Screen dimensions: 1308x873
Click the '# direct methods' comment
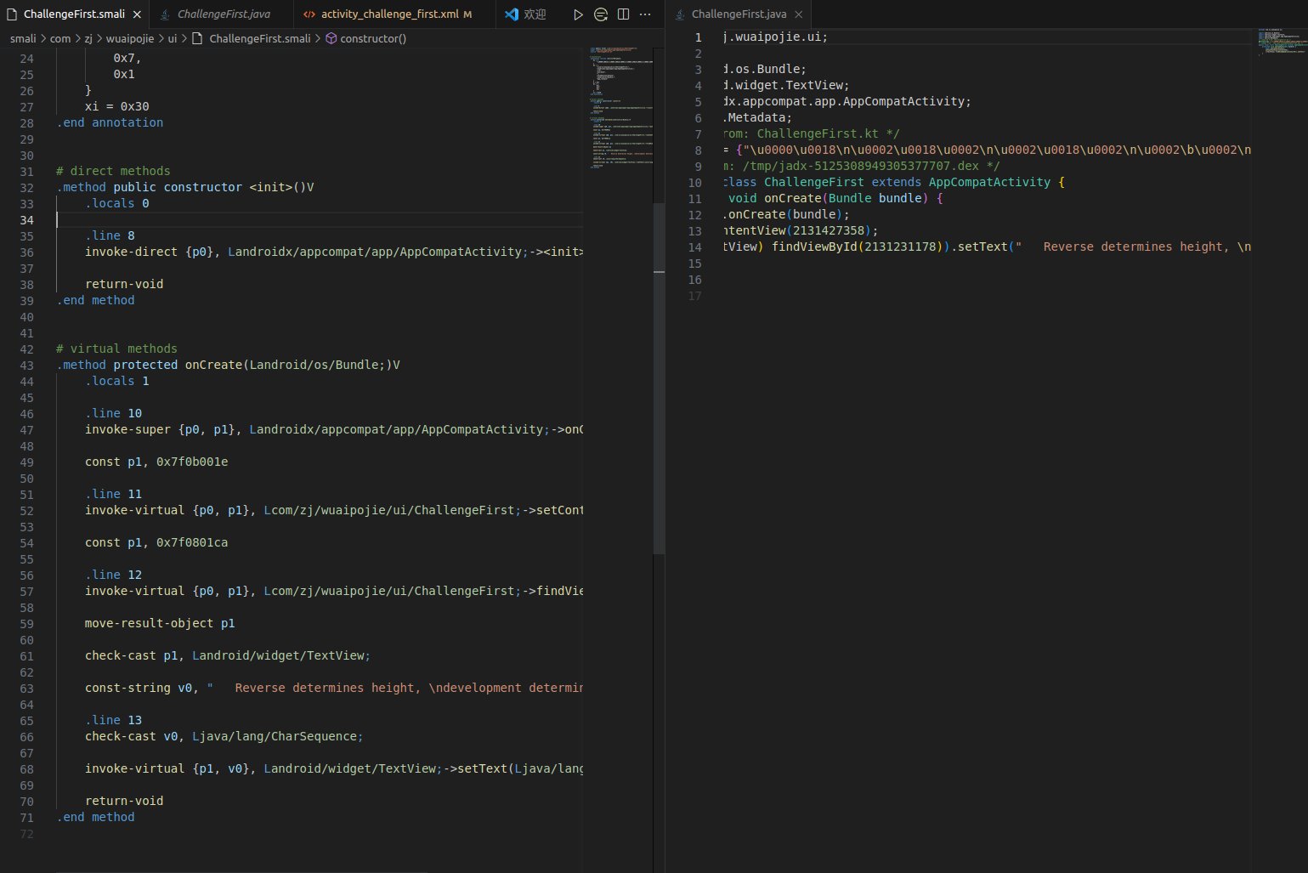(x=113, y=171)
